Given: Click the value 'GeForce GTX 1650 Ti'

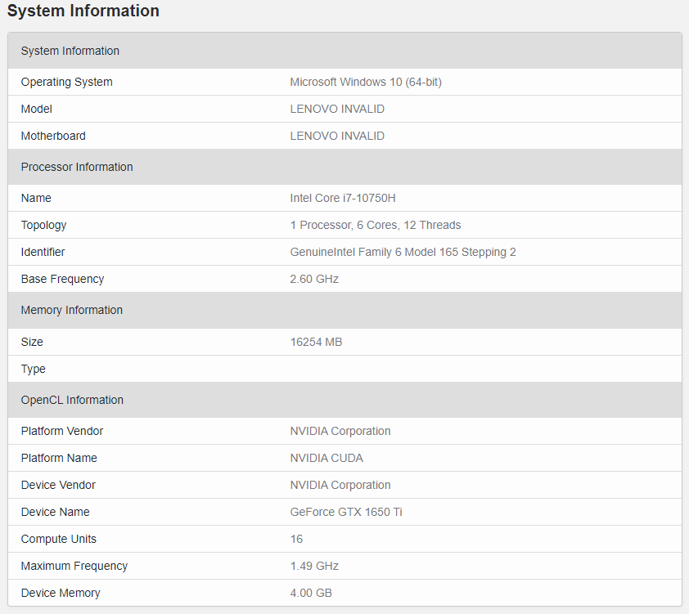Looking at the screenshot, I should [346, 512].
